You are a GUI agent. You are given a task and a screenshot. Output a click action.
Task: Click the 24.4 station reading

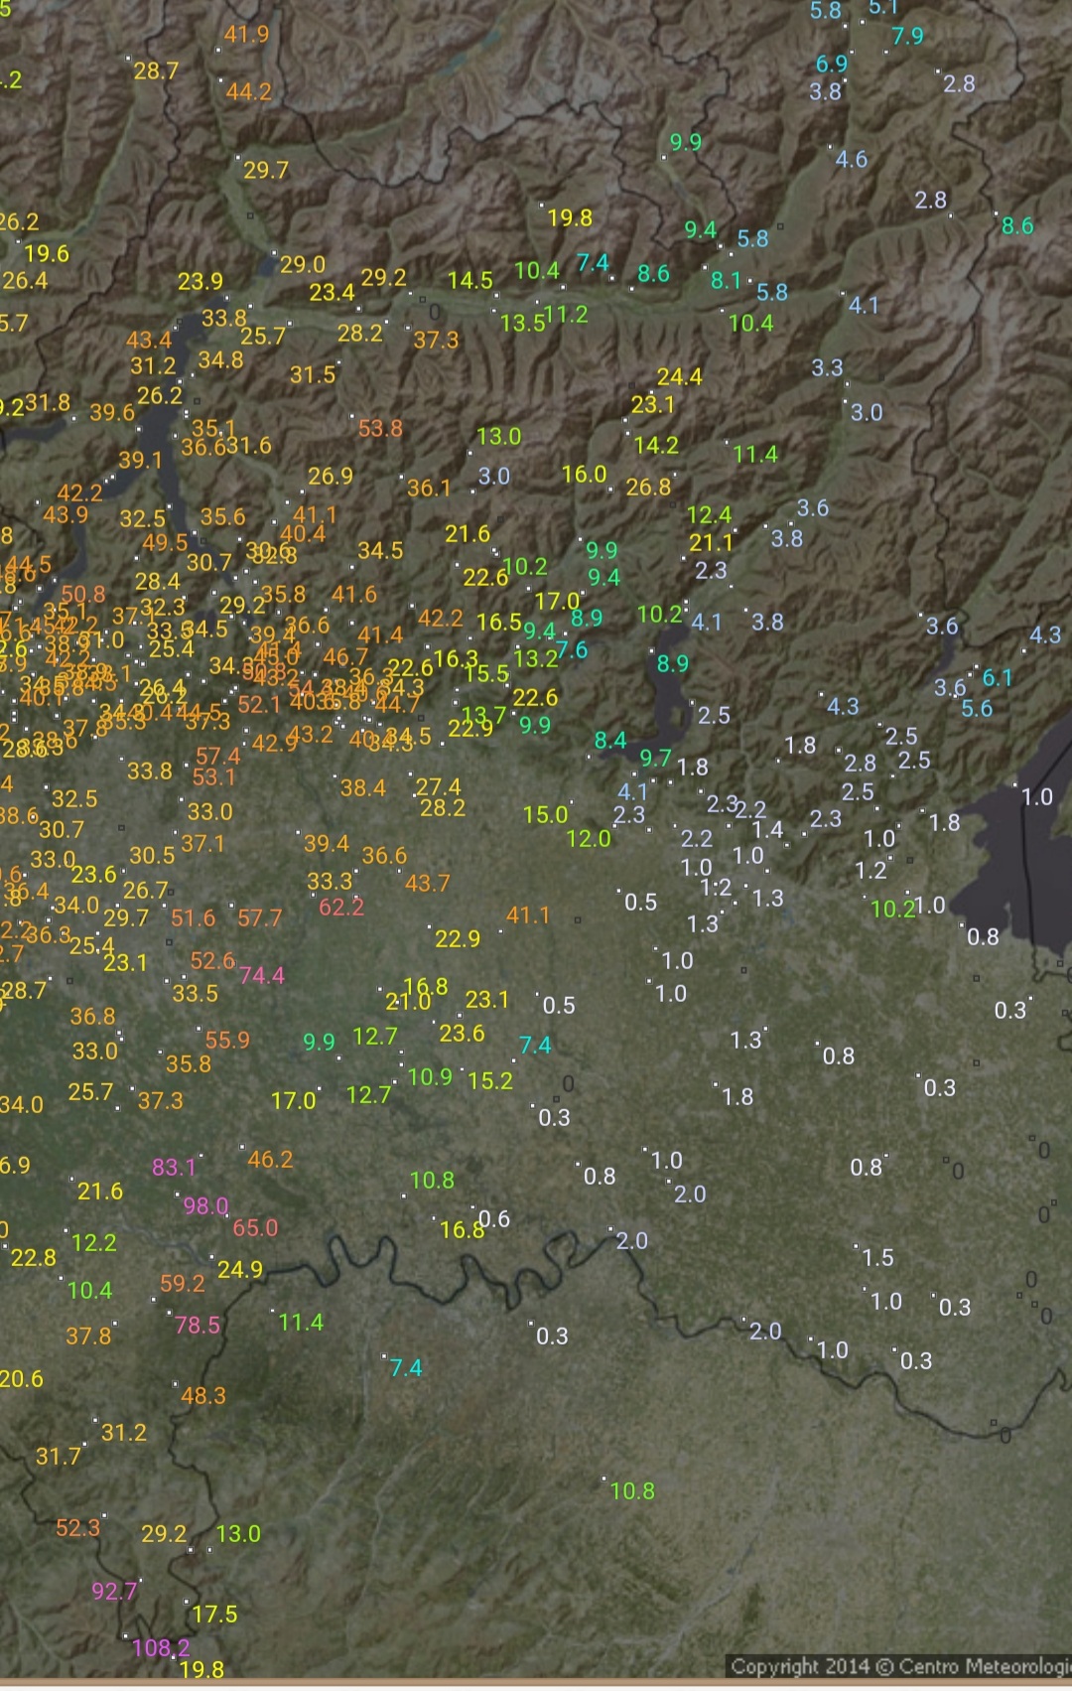point(679,376)
